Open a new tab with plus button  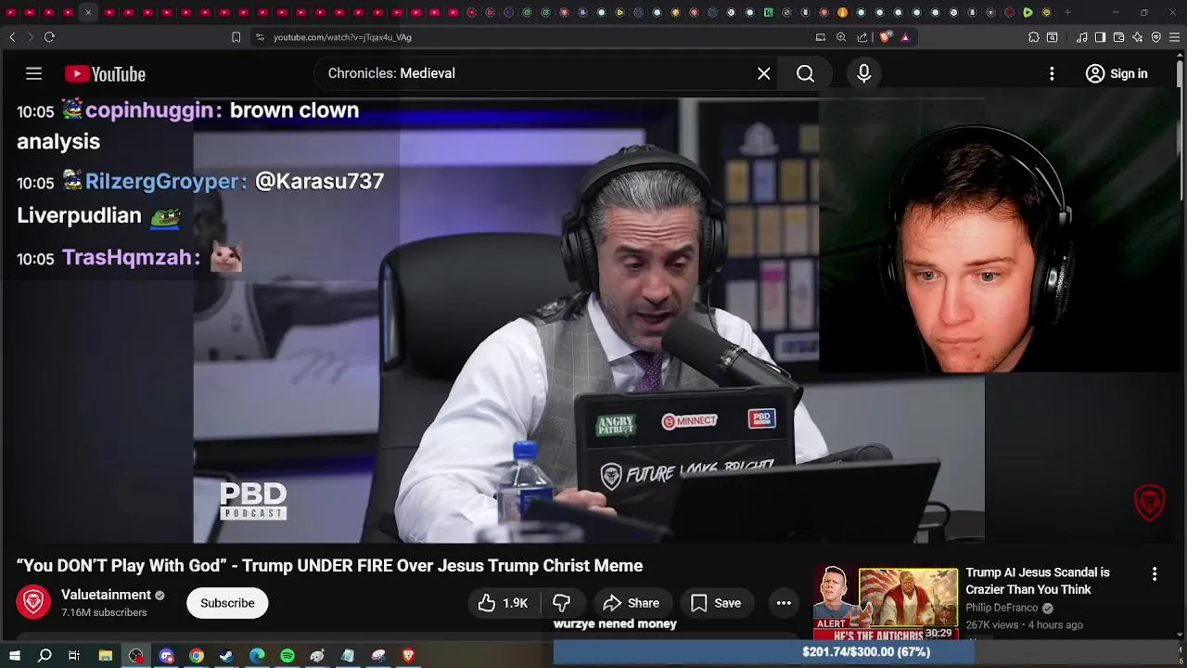(x=1067, y=12)
